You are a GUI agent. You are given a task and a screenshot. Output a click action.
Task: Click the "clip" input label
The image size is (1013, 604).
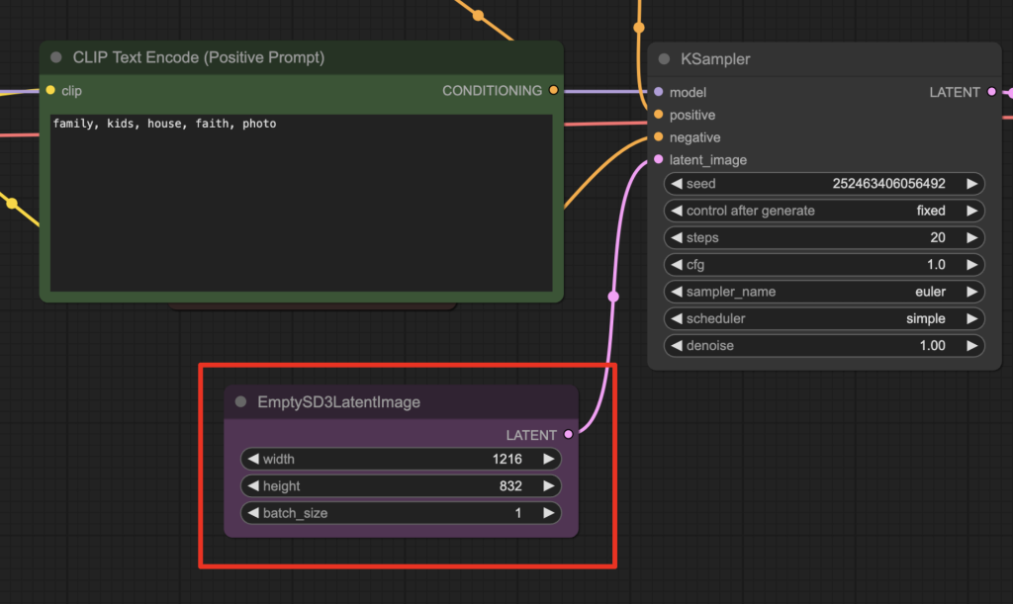pyautogui.click(x=71, y=91)
